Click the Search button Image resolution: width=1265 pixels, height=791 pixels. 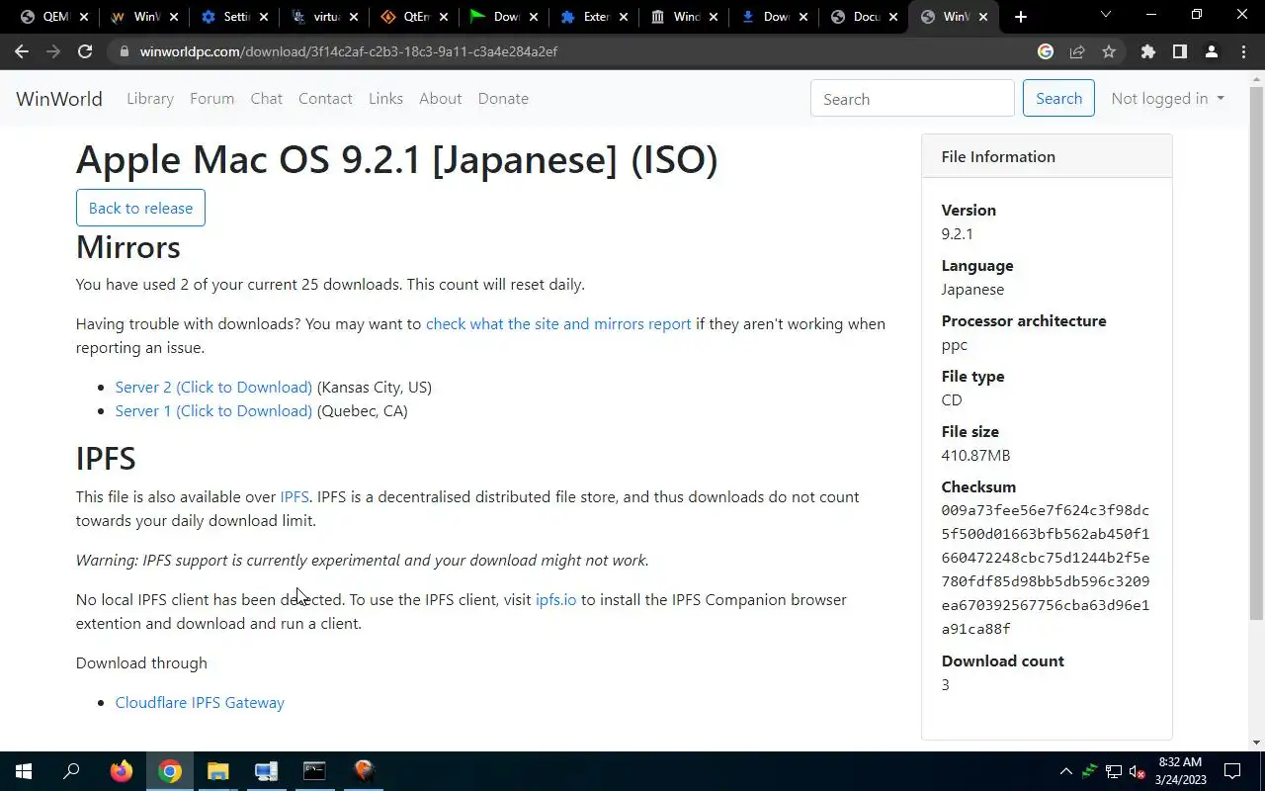tap(1058, 99)
